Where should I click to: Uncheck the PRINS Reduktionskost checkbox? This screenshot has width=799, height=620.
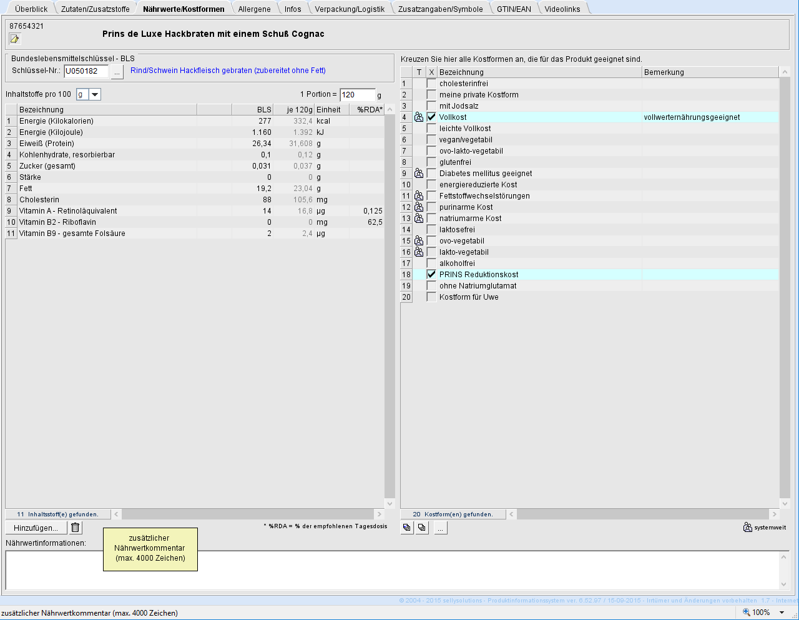[x=431, y=275]
